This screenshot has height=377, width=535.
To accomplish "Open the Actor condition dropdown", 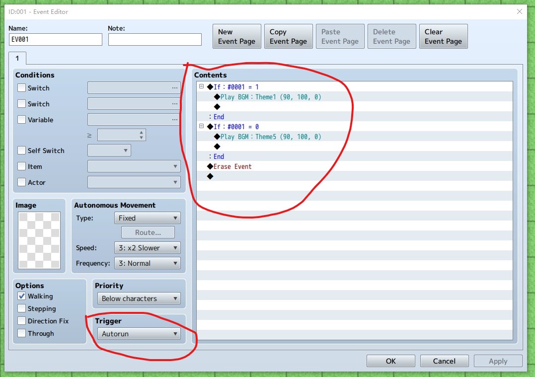I will point(134,182).
